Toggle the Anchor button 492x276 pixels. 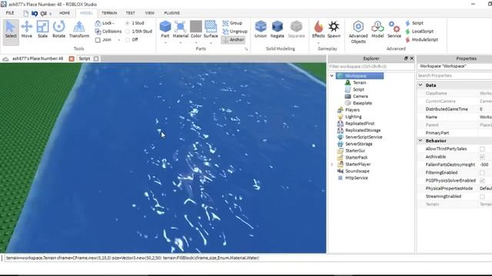click(233, 40)
